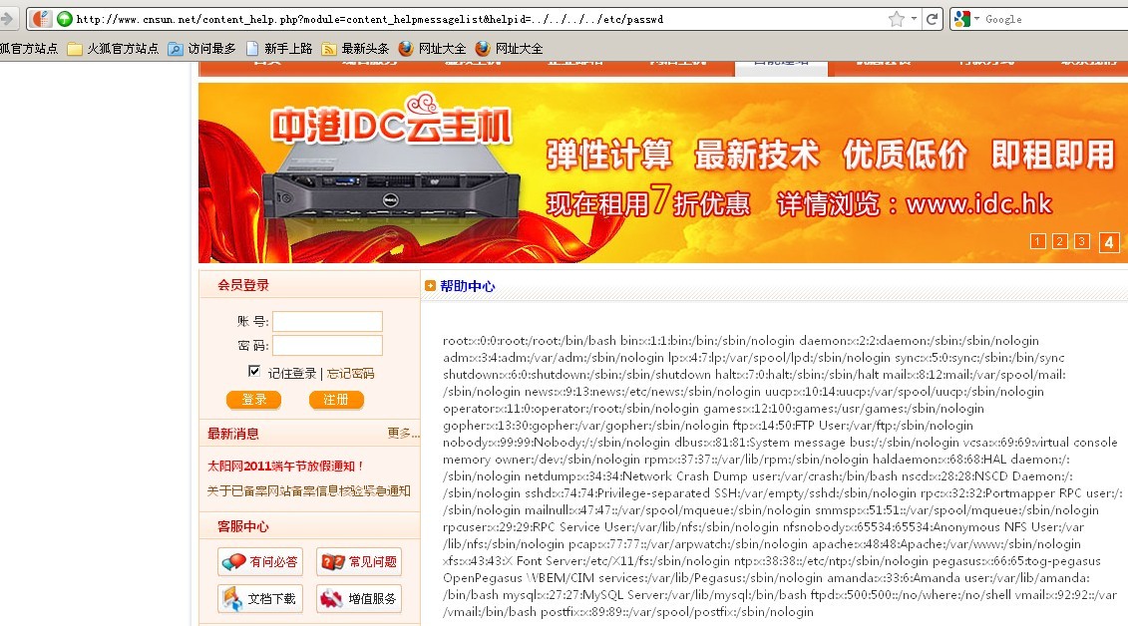Click the 文档下载 download button
The height and width of the screenshot is (626, 1128).
[260, 599]
